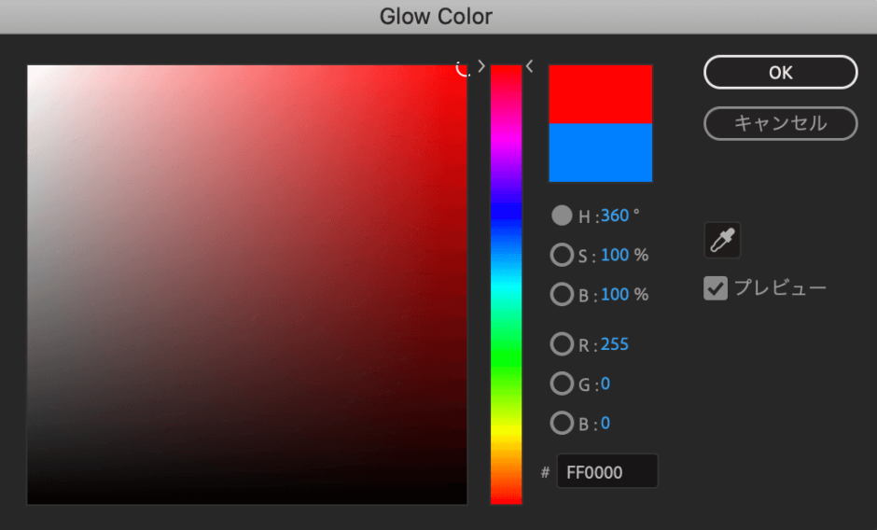Viewport: 877px width, 530px height.
Task: Click the hex color input field
Action: point(606,472)
